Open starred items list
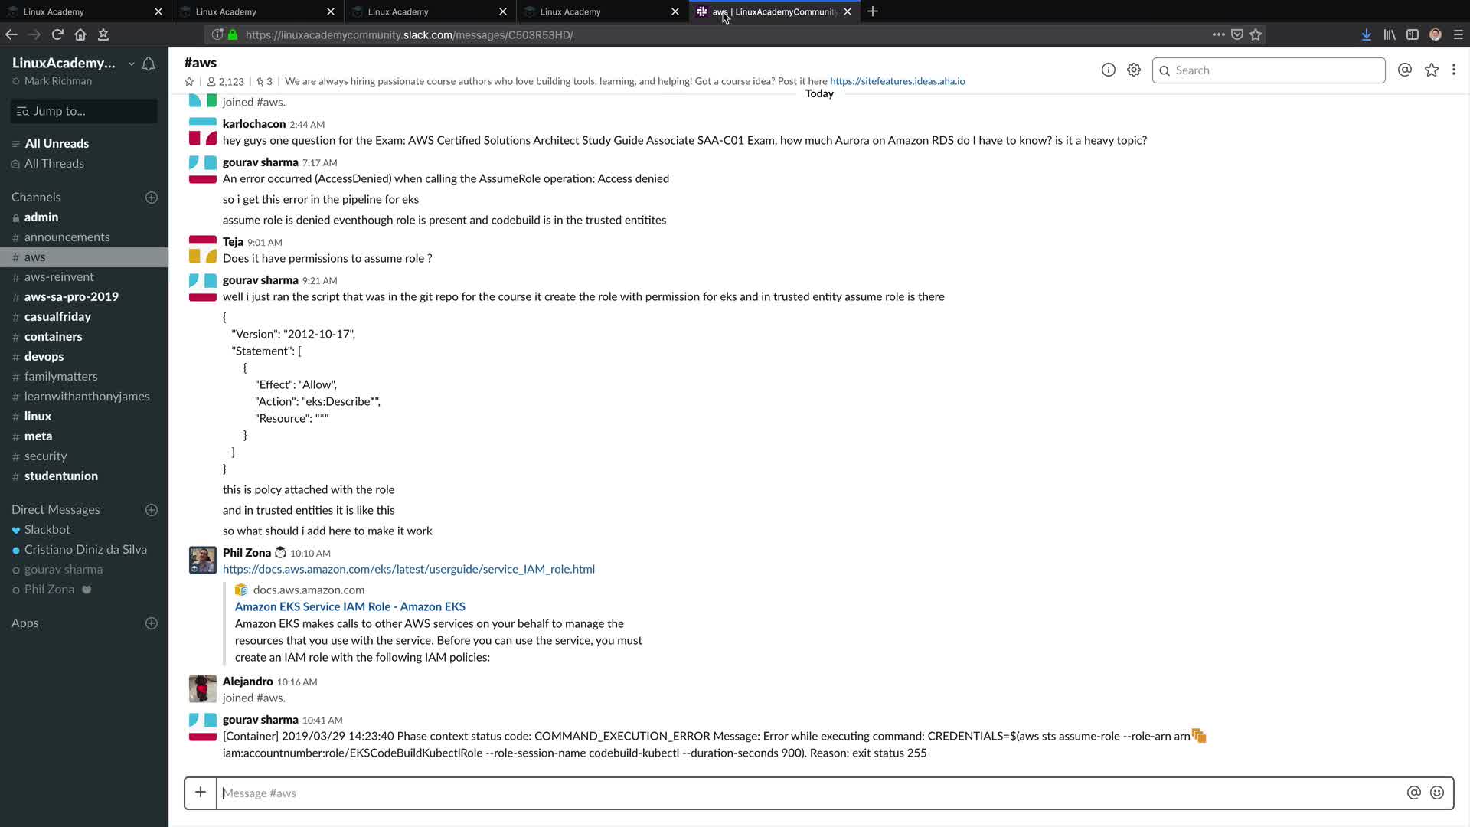1470x827 pixels. 1431,70
